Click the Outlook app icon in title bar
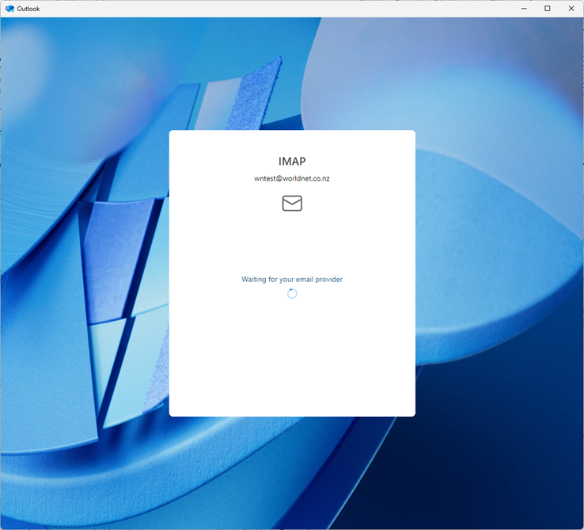 (x=9, y=9)
